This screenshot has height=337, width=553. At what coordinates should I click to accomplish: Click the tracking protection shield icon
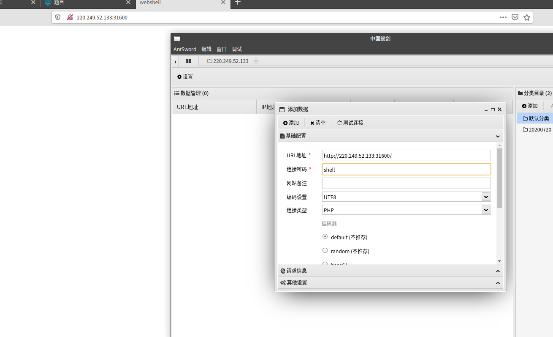[x=58, y=17]
